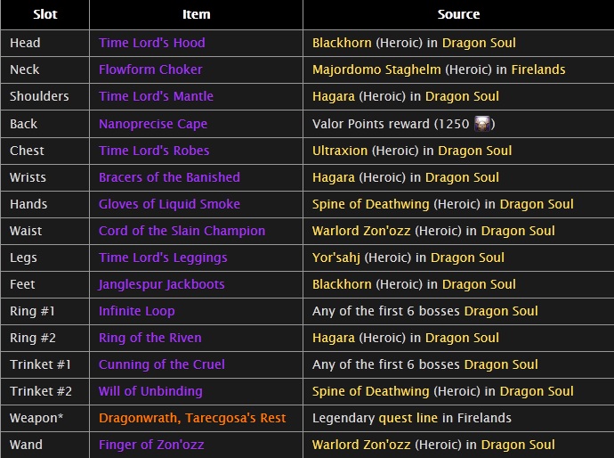Open the Janglespur Jackboots item link

[x=162, y=284]
